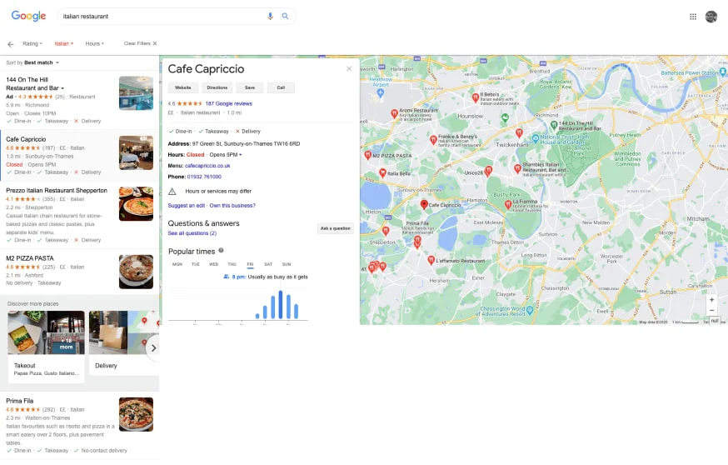Click the Website button for Cafe Capriccio

coord(183,87)
